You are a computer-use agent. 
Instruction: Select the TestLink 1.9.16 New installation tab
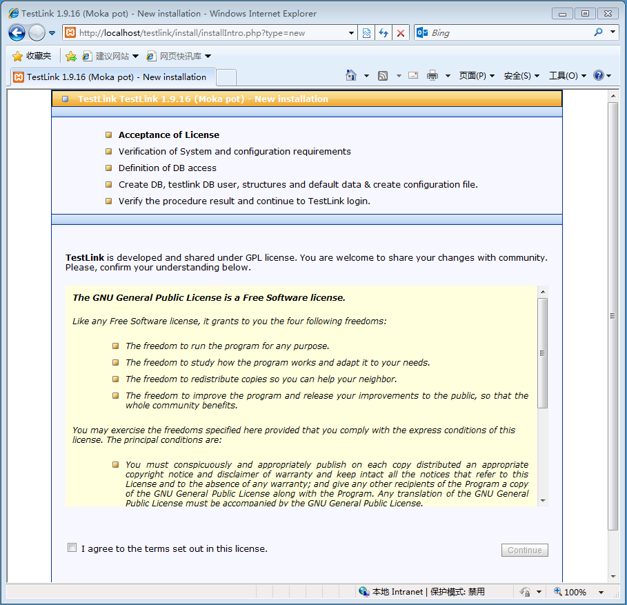coord(114,77)
